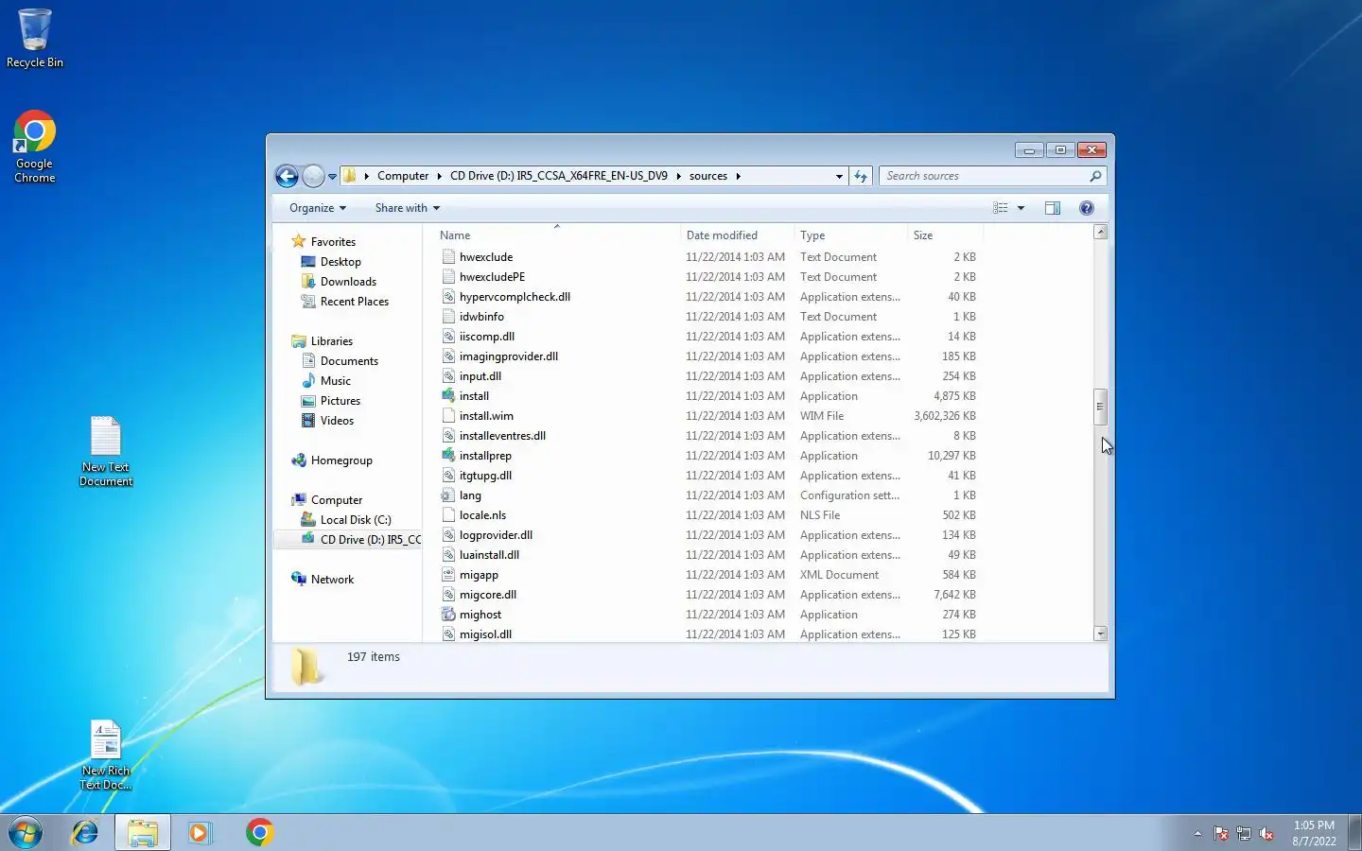Click the muted volume tray icon
This screenshot has width=1362, height=851.
[1266, 833]
